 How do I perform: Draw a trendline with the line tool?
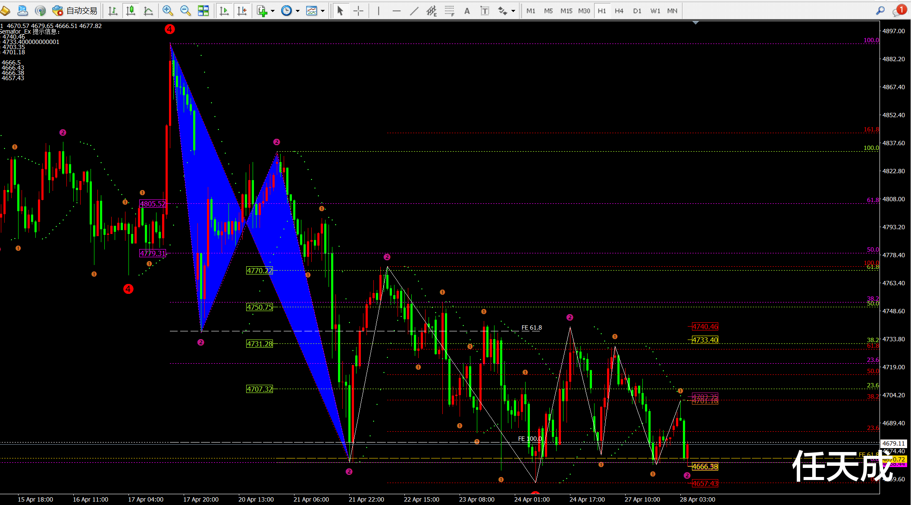pyautogui.click(x=414, y=11)
